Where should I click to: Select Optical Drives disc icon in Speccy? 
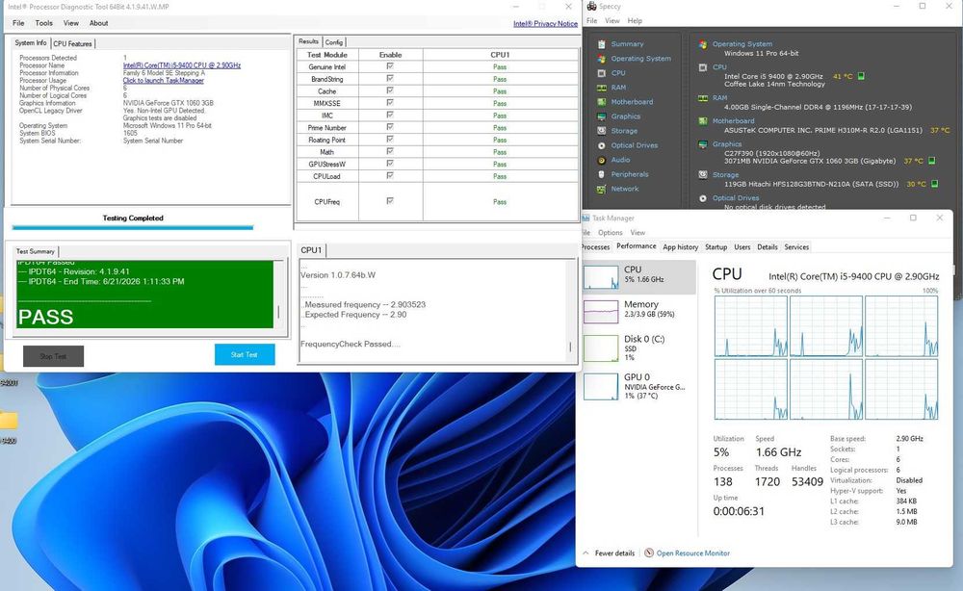[x=602, y=145]
